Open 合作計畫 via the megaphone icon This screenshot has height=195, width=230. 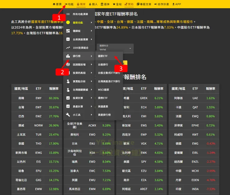(162, 4)
